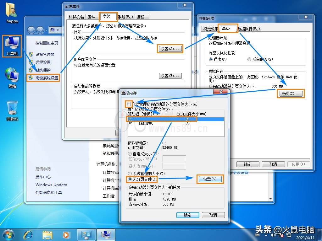Launch Internet Explorer from the taskbar
Image resolution: width=322 pixels, height=241 pixels.
[x=28, y=234]
